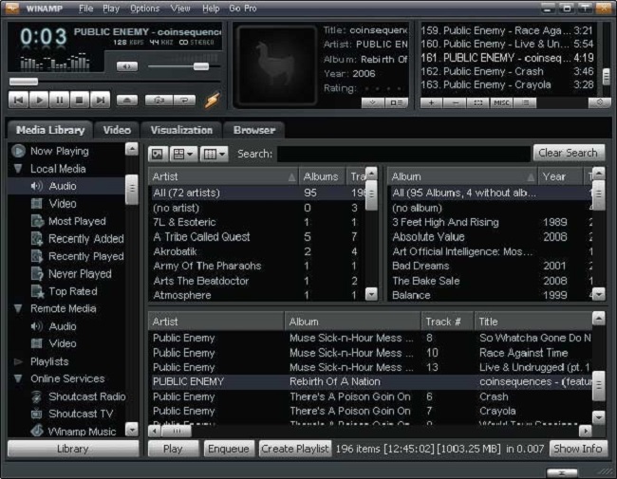Click the Clear Search button

coord(569,153)
